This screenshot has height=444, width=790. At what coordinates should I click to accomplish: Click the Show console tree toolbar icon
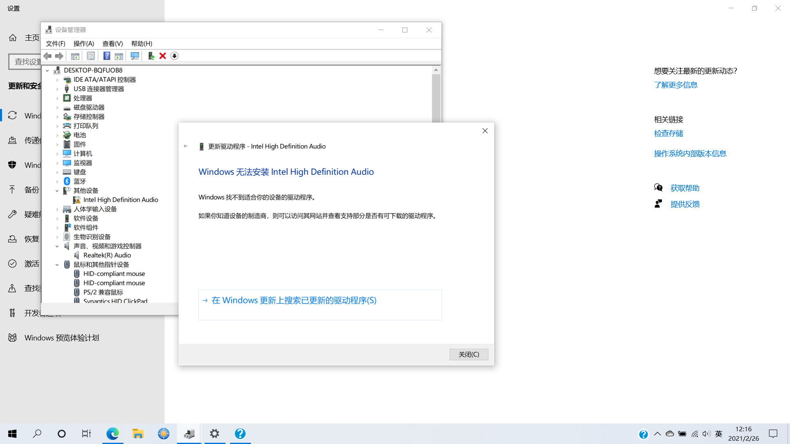point(75,56)
